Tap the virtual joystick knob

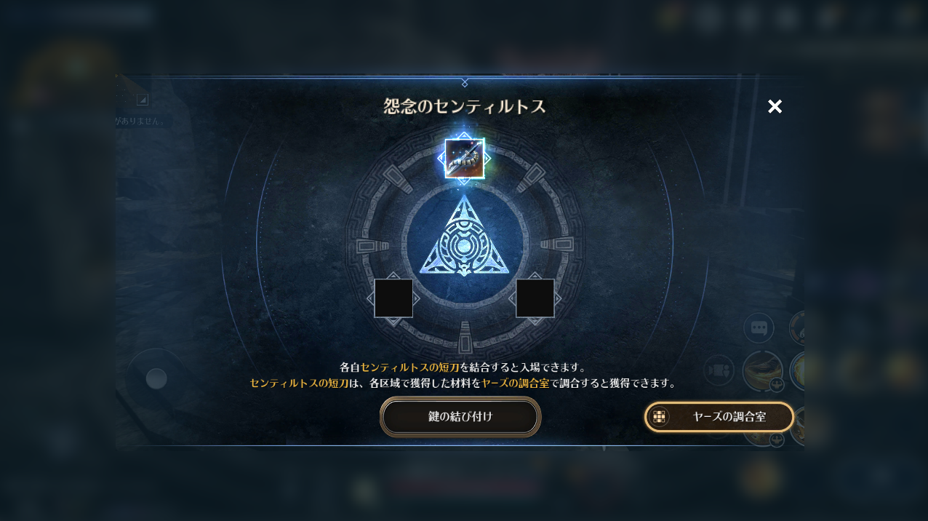tap(156, 378)
